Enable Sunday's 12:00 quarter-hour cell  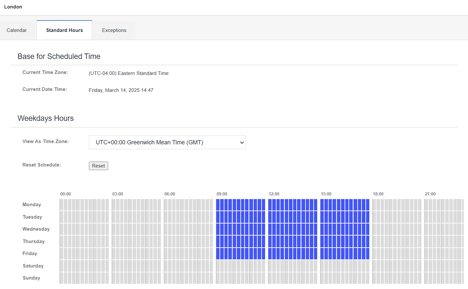[270, 278]
